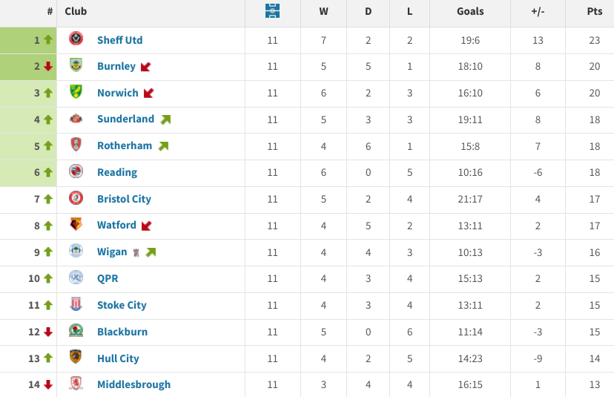The image size is (614, 397).
Task: Click the green arrow beside Sunderland
Action: pos(165,119)
